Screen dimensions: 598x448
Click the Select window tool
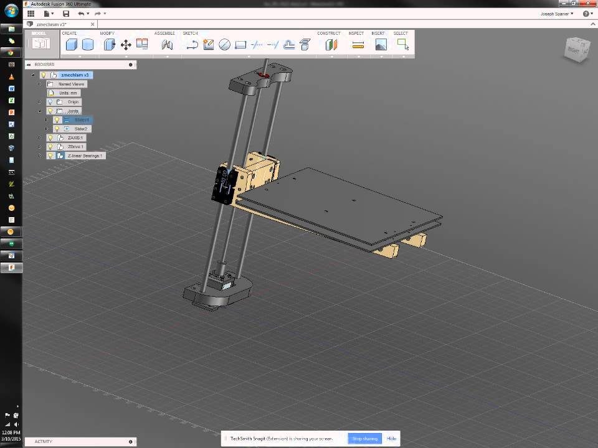tap(403, 44)
